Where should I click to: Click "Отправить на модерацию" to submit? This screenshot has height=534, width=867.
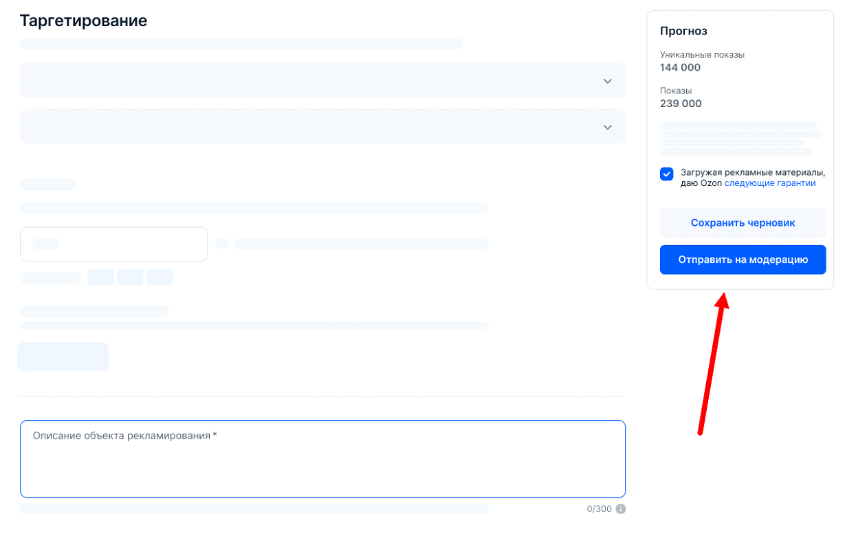tap(743, 260)
